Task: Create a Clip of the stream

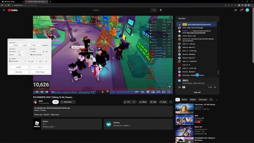Action: pyautogui.click(x=153, y=102)
